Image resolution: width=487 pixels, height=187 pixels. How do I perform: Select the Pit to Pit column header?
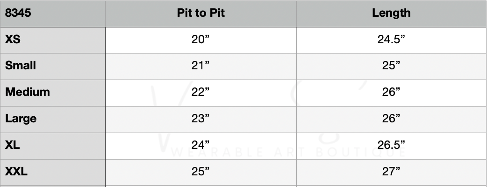[x=201, y=13]
